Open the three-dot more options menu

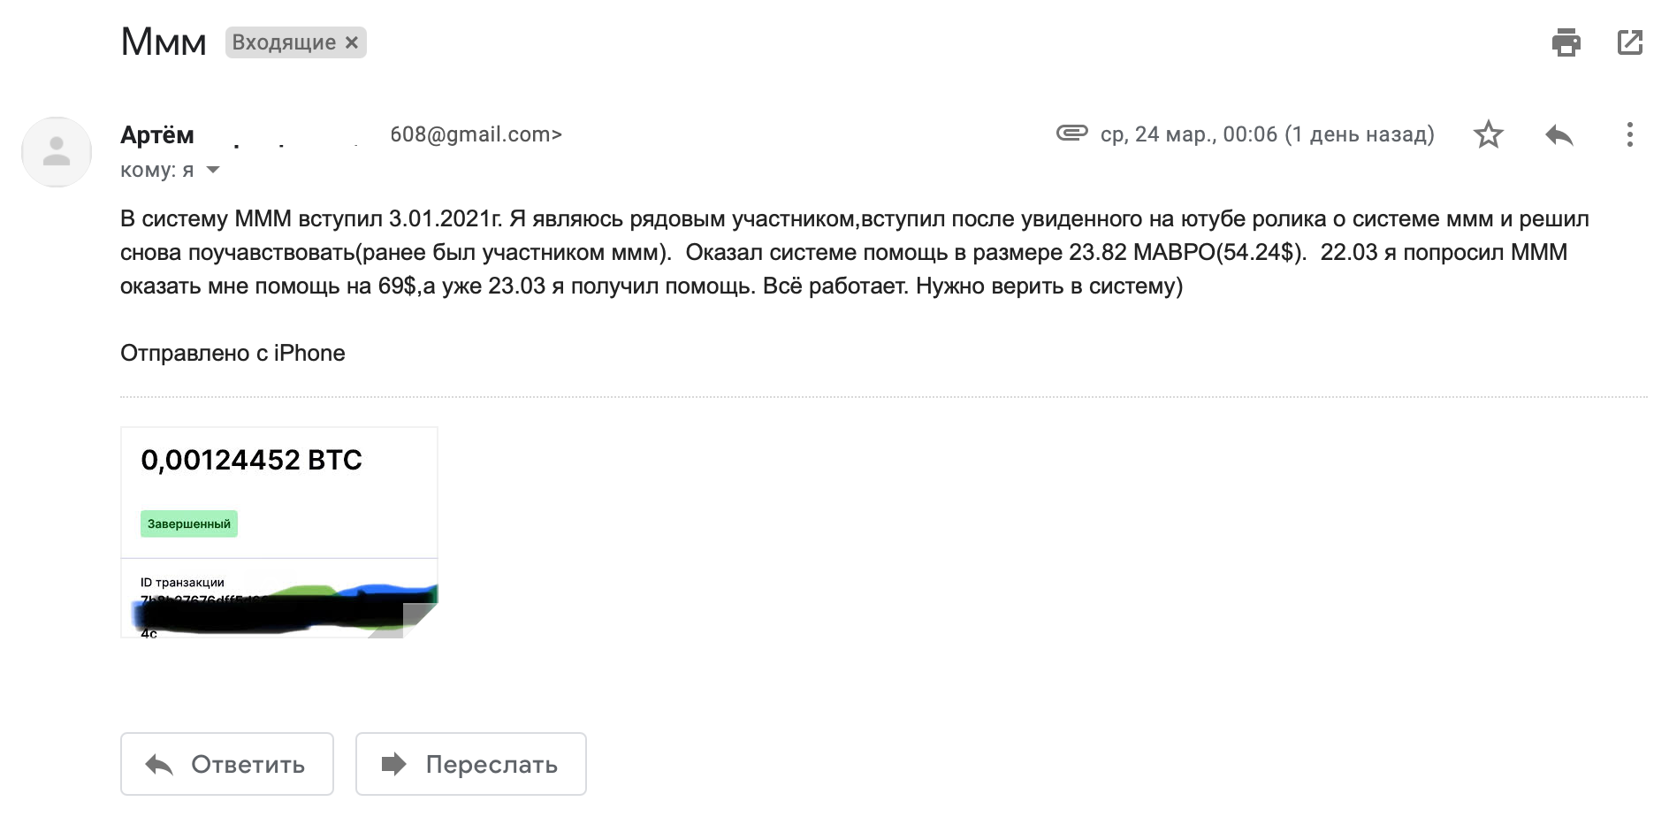pos(1632,135)
